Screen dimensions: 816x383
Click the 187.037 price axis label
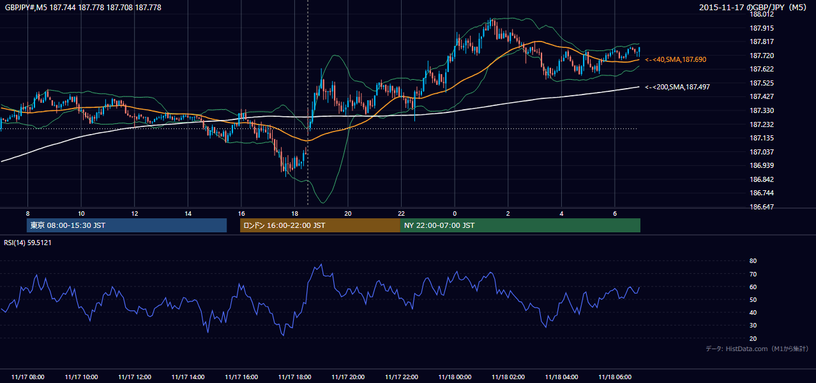point(762,153)
